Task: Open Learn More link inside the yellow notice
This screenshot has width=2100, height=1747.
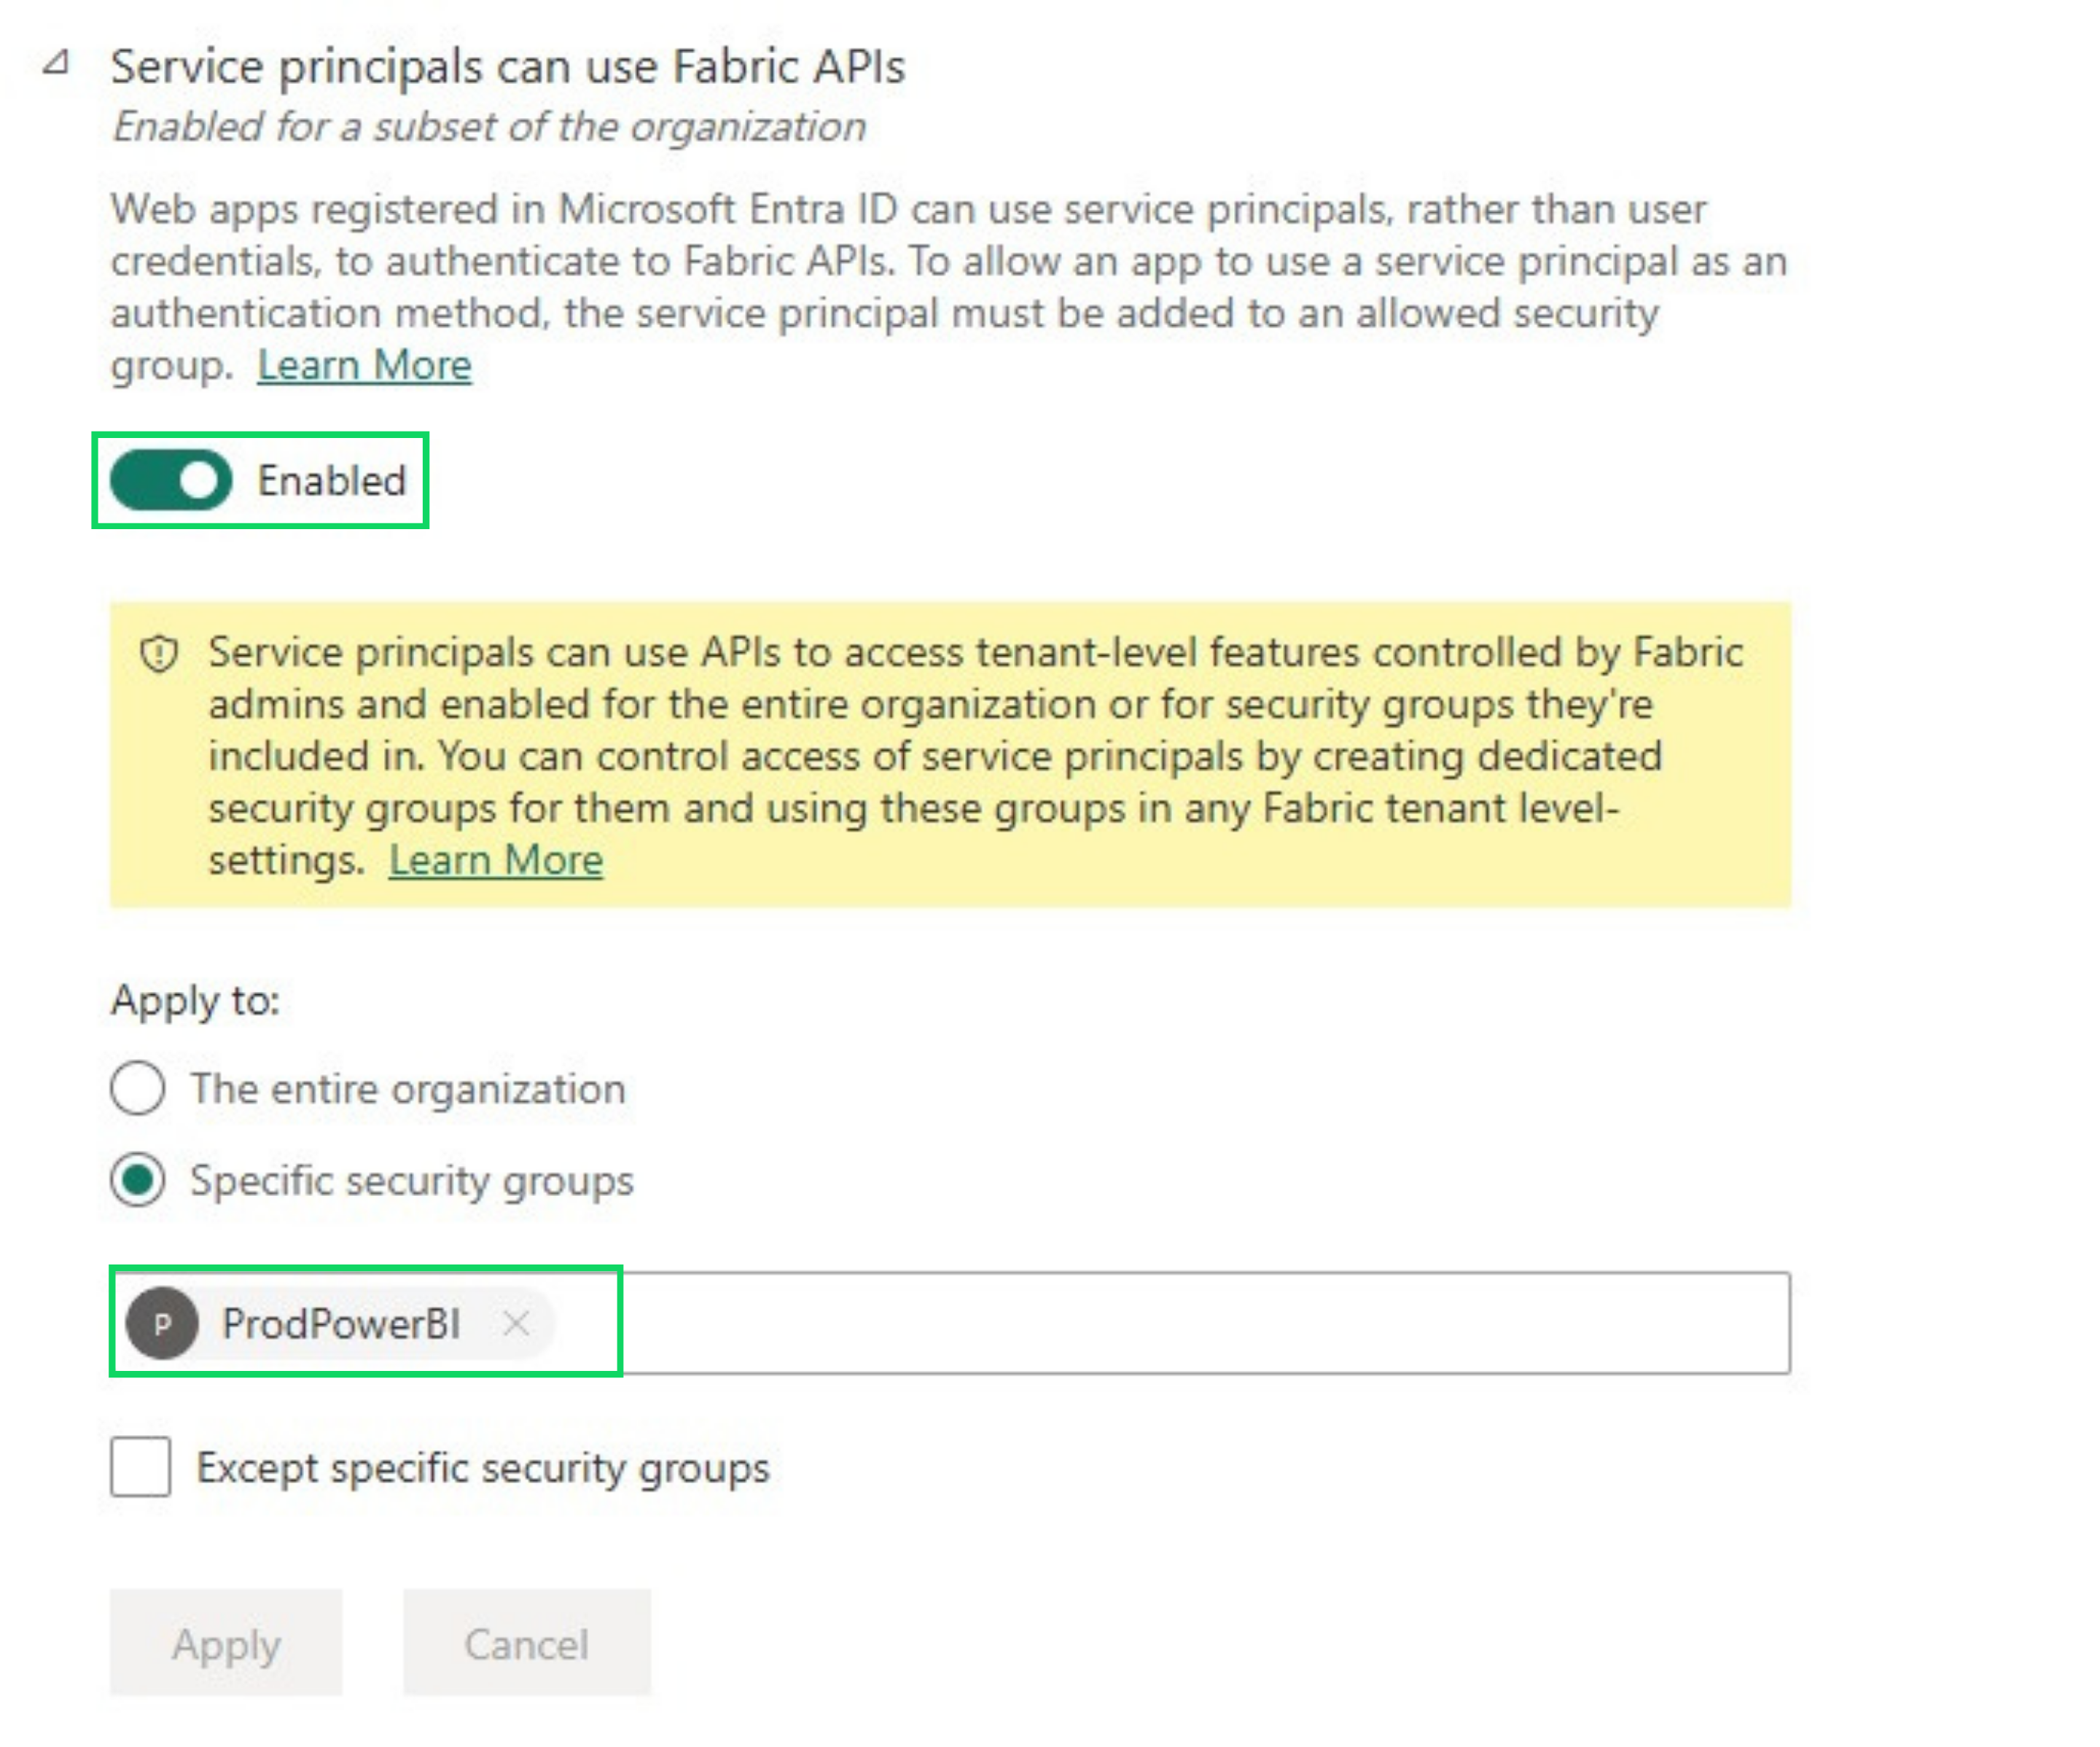Action: (x=496, y=861)
